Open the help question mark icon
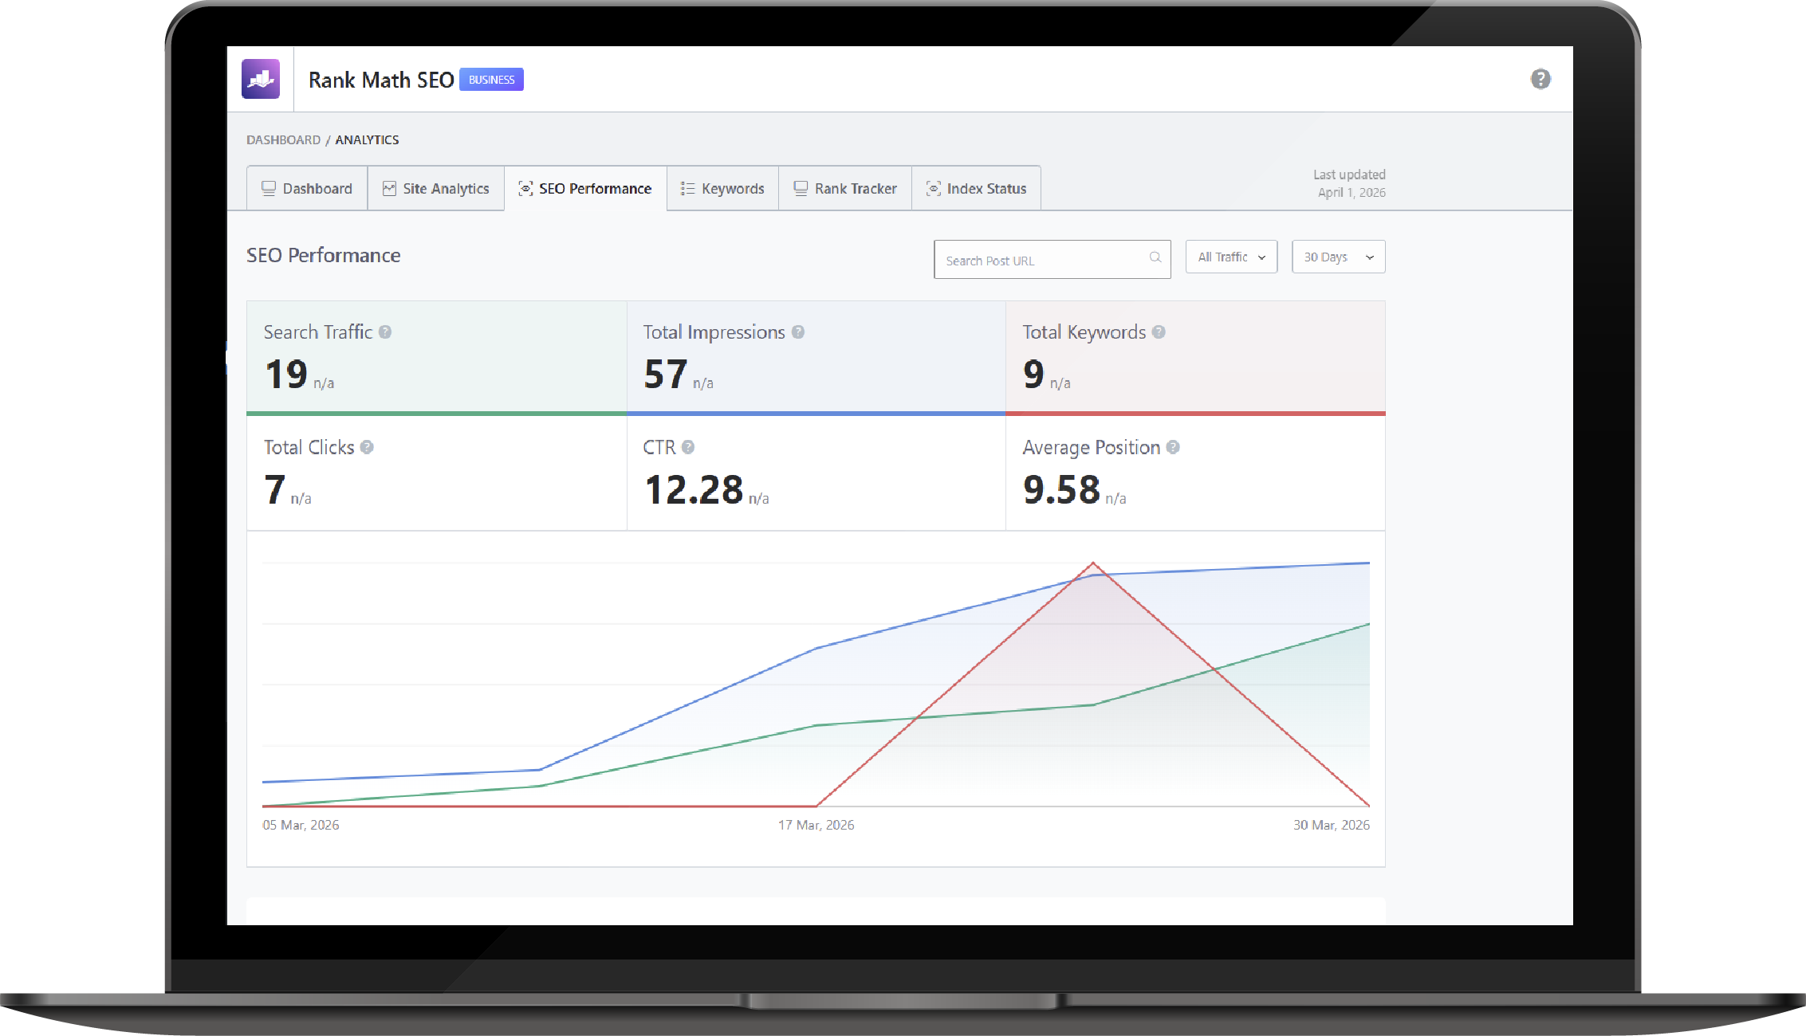The height and width of the screenshot is (1036, 1806). tap(1540, 79)
